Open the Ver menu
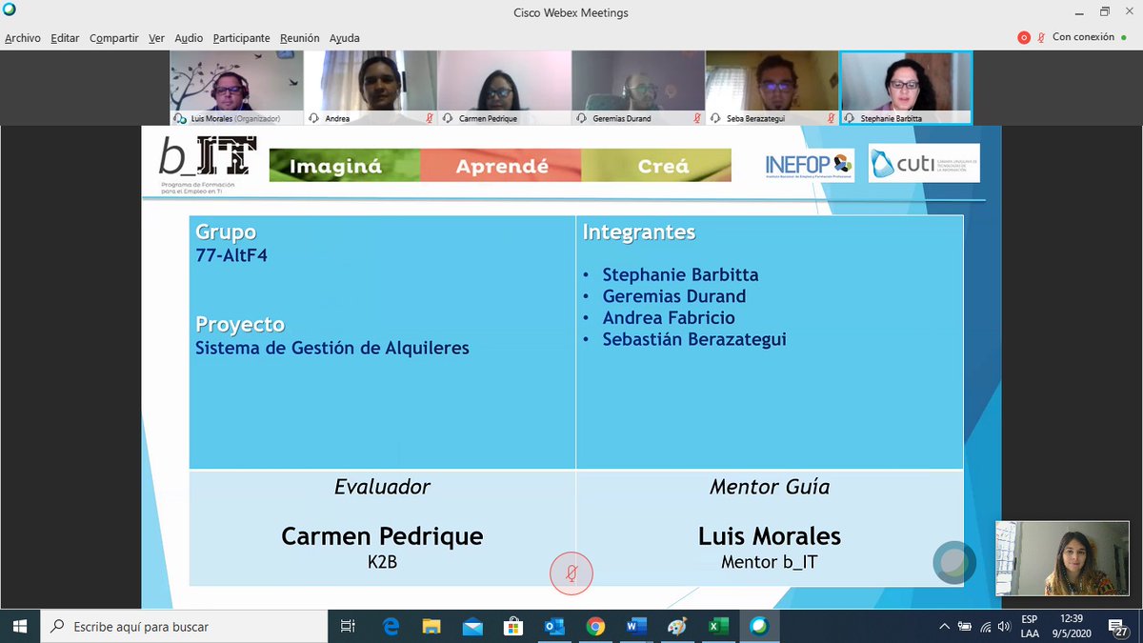This screenshot has width=1143, height=643. 156,38
